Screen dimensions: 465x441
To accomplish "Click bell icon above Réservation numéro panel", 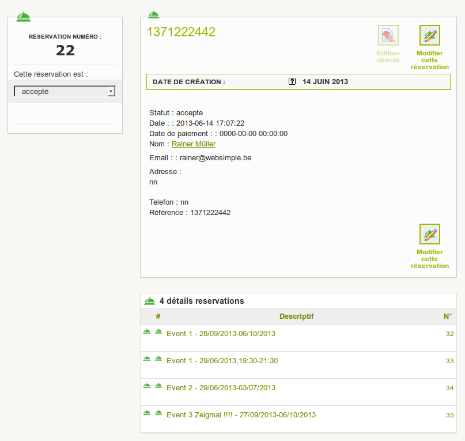I will point(24,17).
